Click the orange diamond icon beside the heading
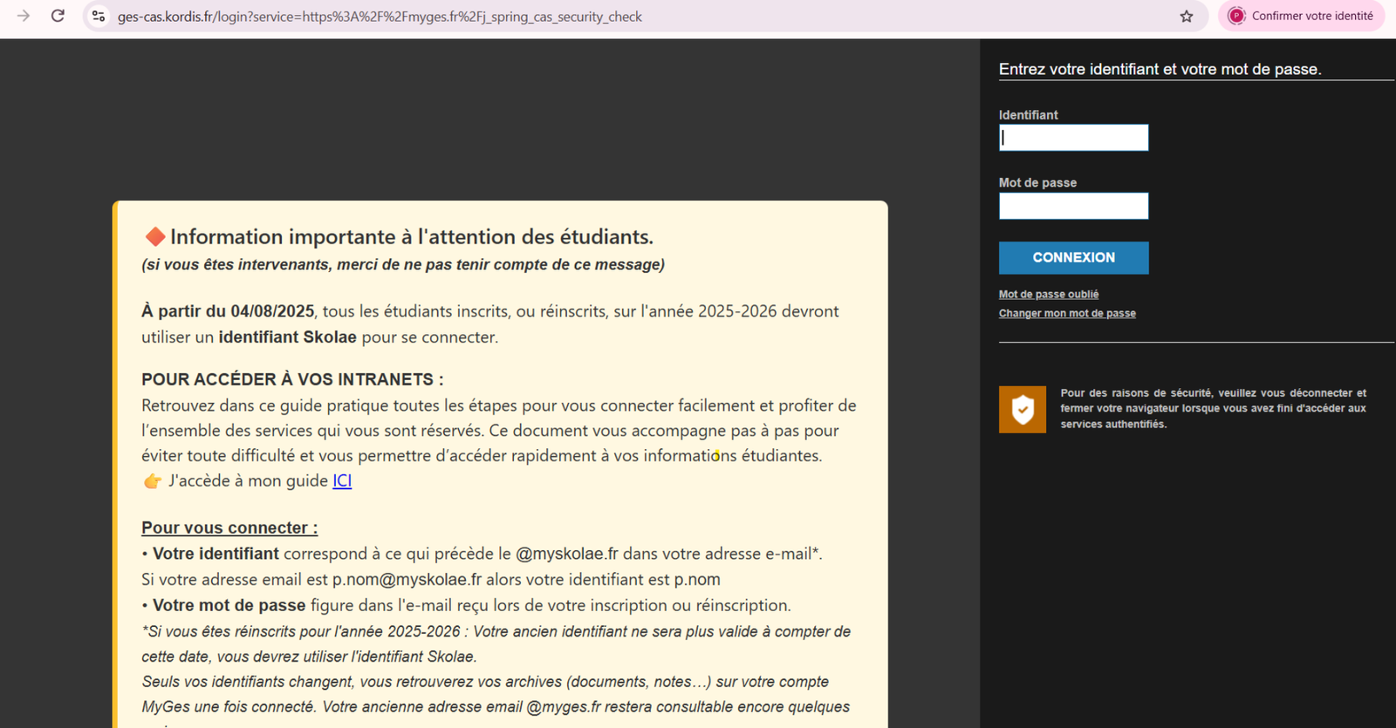Image resolution: width=1396 pixels, height=728 pixels. pyautogui.click(x=155, y=236)
